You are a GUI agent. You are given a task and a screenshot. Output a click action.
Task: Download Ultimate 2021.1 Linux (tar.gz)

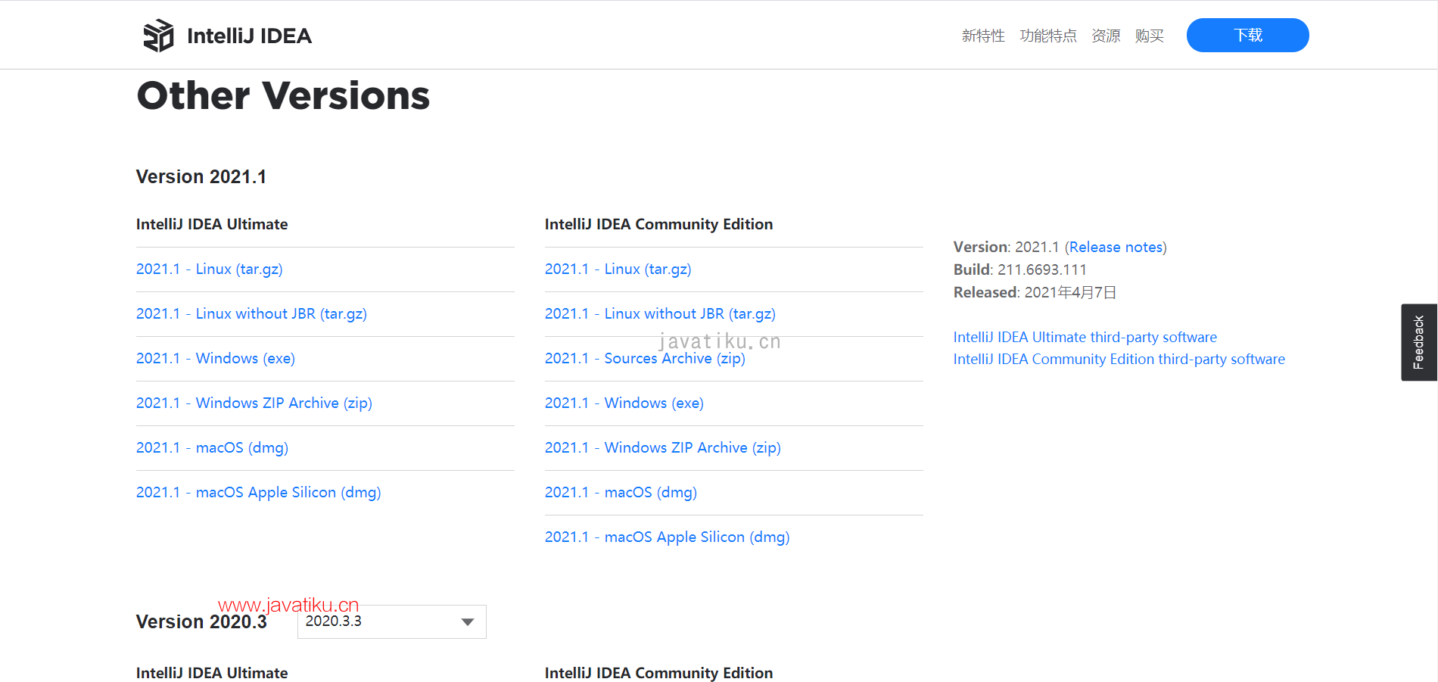coord(210,269)
